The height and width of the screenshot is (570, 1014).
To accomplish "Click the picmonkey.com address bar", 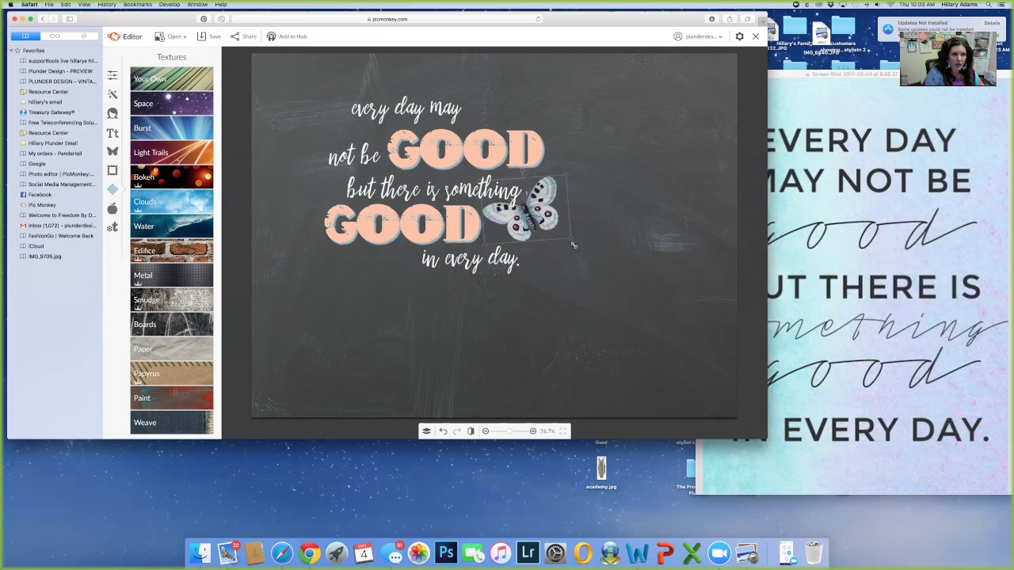I will pos(387,19).
